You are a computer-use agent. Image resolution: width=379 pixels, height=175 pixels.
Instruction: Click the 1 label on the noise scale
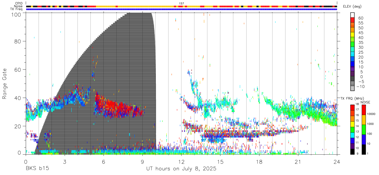click(367, 154)
